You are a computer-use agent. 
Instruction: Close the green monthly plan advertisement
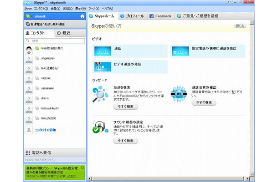coord(82,167)
